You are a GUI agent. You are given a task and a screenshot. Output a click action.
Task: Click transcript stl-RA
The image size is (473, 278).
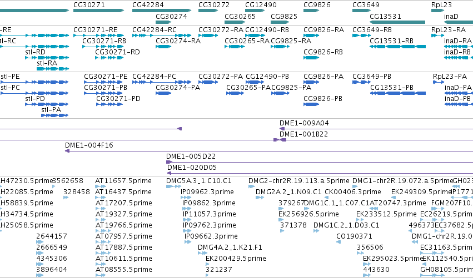(x=53, y=69)
